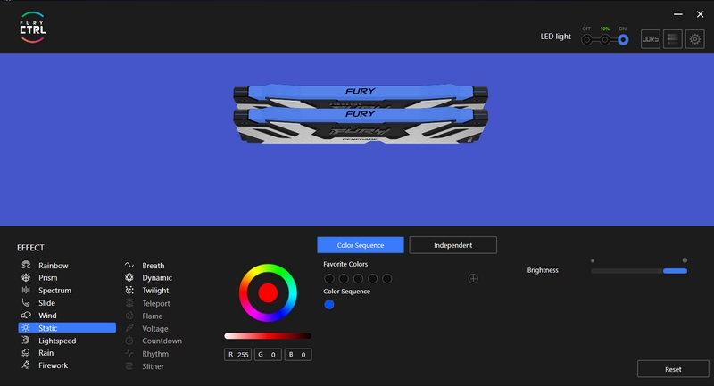Click the Flame effect icon
This screenshot has height=386, width=714.
tap(129, 316)
